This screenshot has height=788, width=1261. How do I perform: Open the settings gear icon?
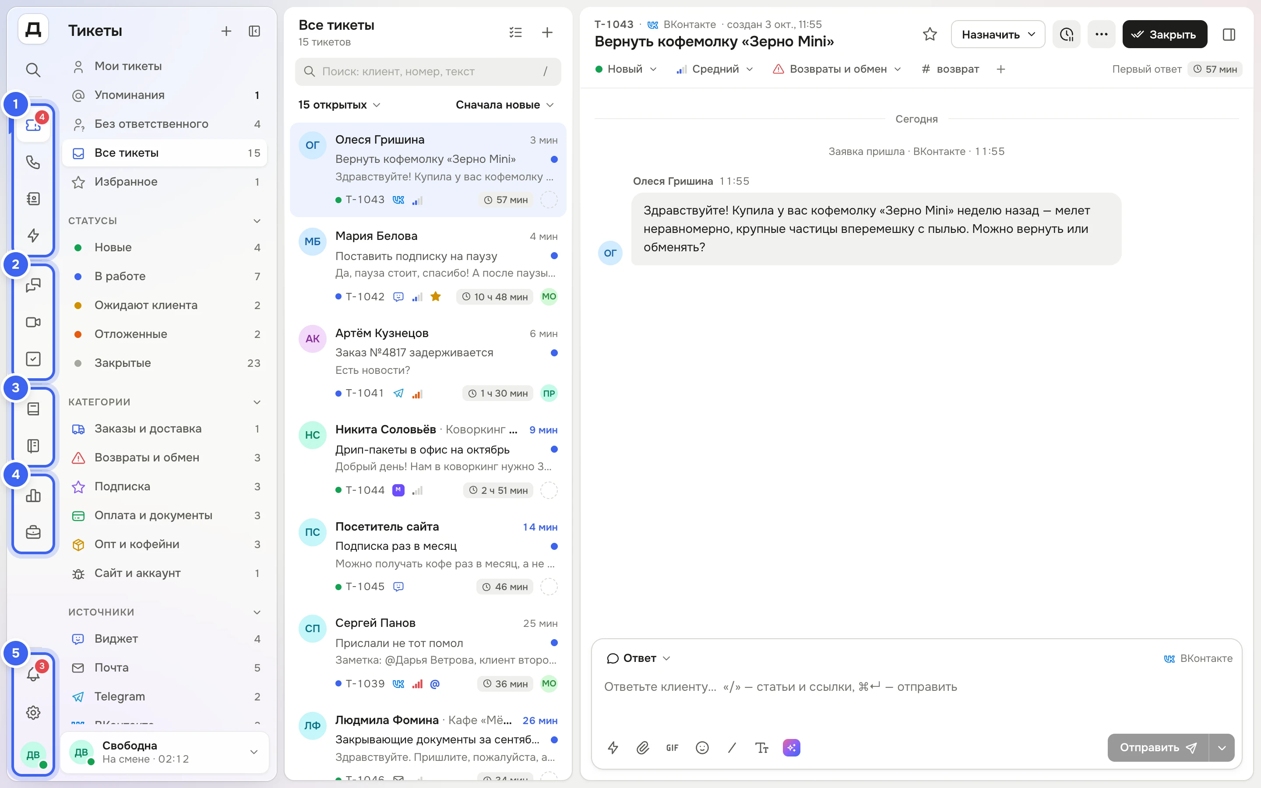pyautogui.click(x=33, y=712)
